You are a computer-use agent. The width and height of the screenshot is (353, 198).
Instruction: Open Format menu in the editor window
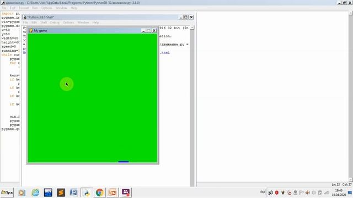pyautogui.click(x=24, y=8)
